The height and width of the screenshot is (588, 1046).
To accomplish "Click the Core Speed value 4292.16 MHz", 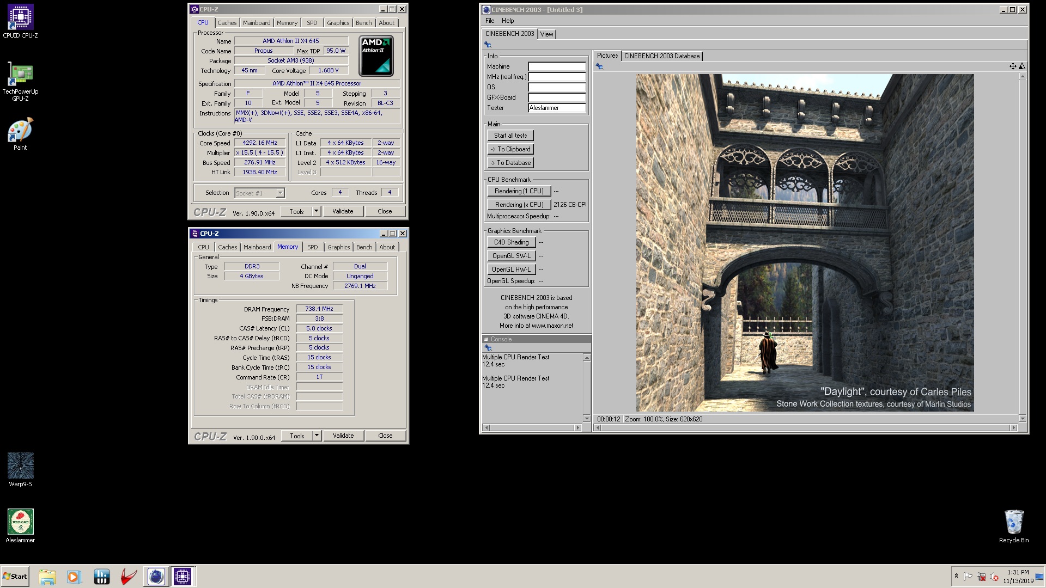I will pos(260,143).
